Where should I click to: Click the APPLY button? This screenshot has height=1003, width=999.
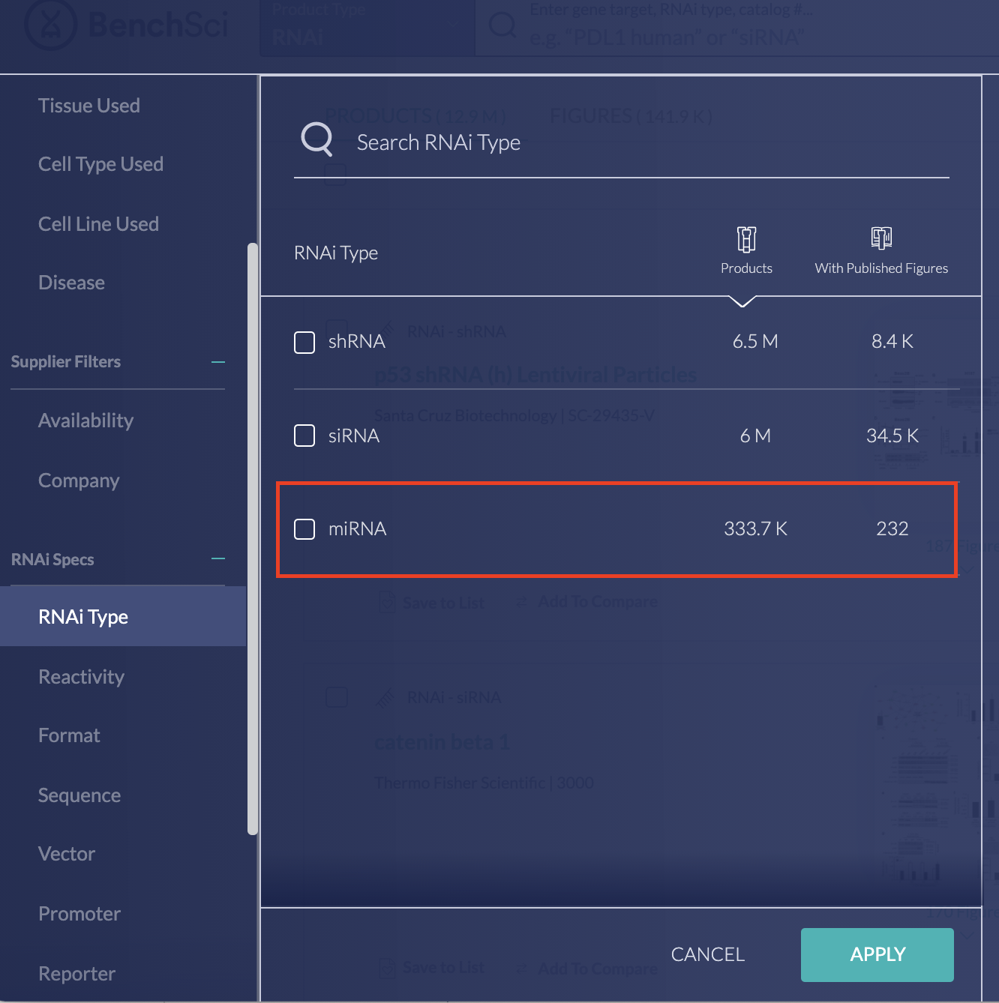pyautogui.click(x=877, y=954)
